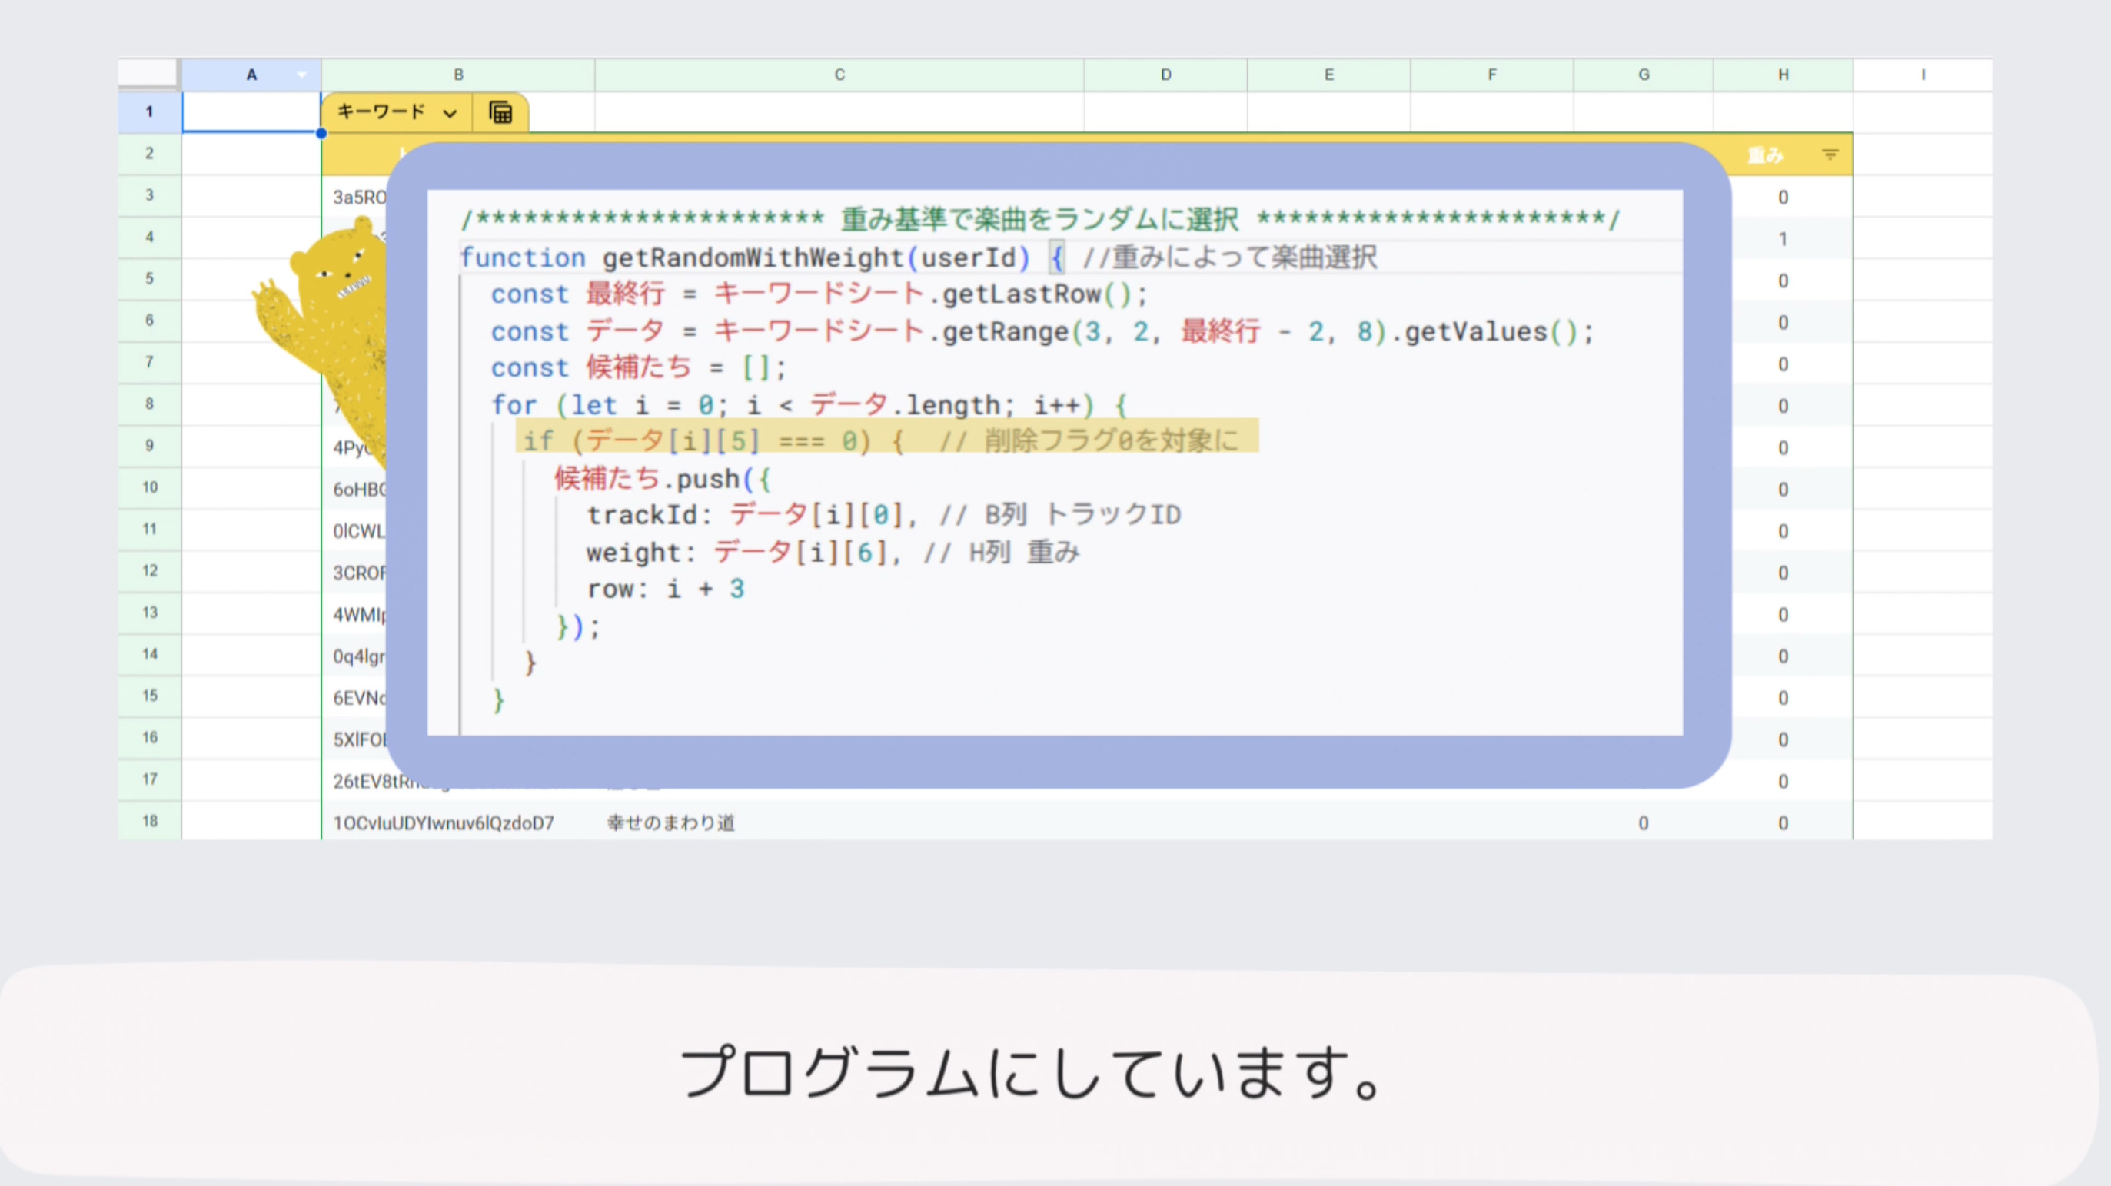Select column H header
The width and height of the screenshot is (2111, 1186).
coord(1784,75)
